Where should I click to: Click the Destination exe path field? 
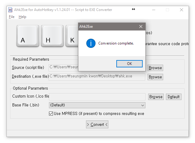[x=97, y=77]
